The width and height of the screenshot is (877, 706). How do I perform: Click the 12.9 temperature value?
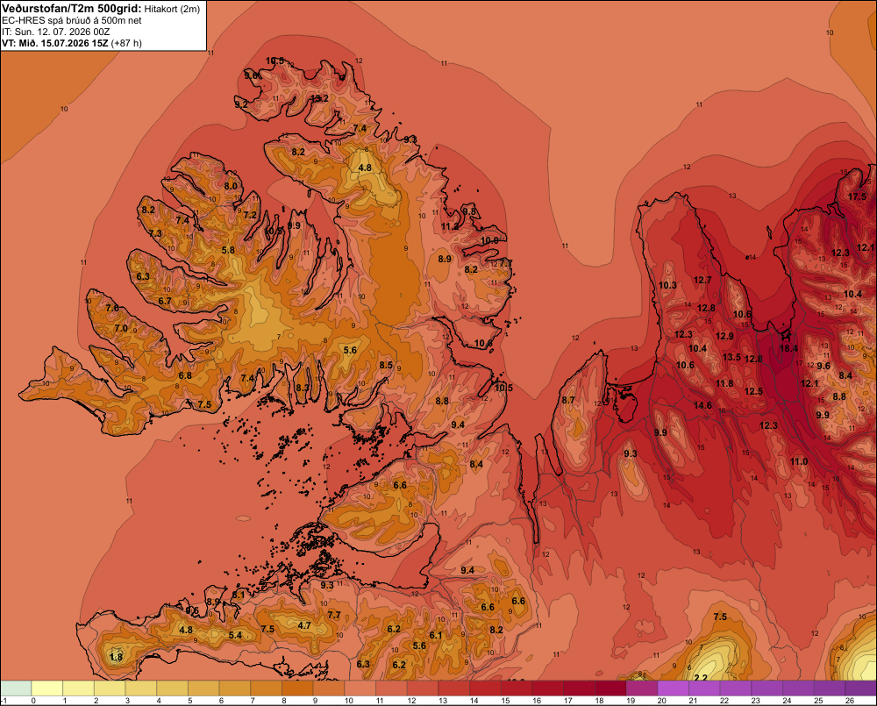pos(724,336)
